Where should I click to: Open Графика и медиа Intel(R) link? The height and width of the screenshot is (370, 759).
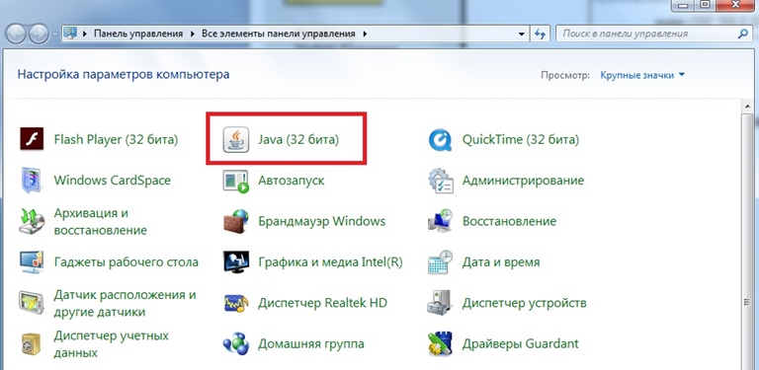coord(330,262)
